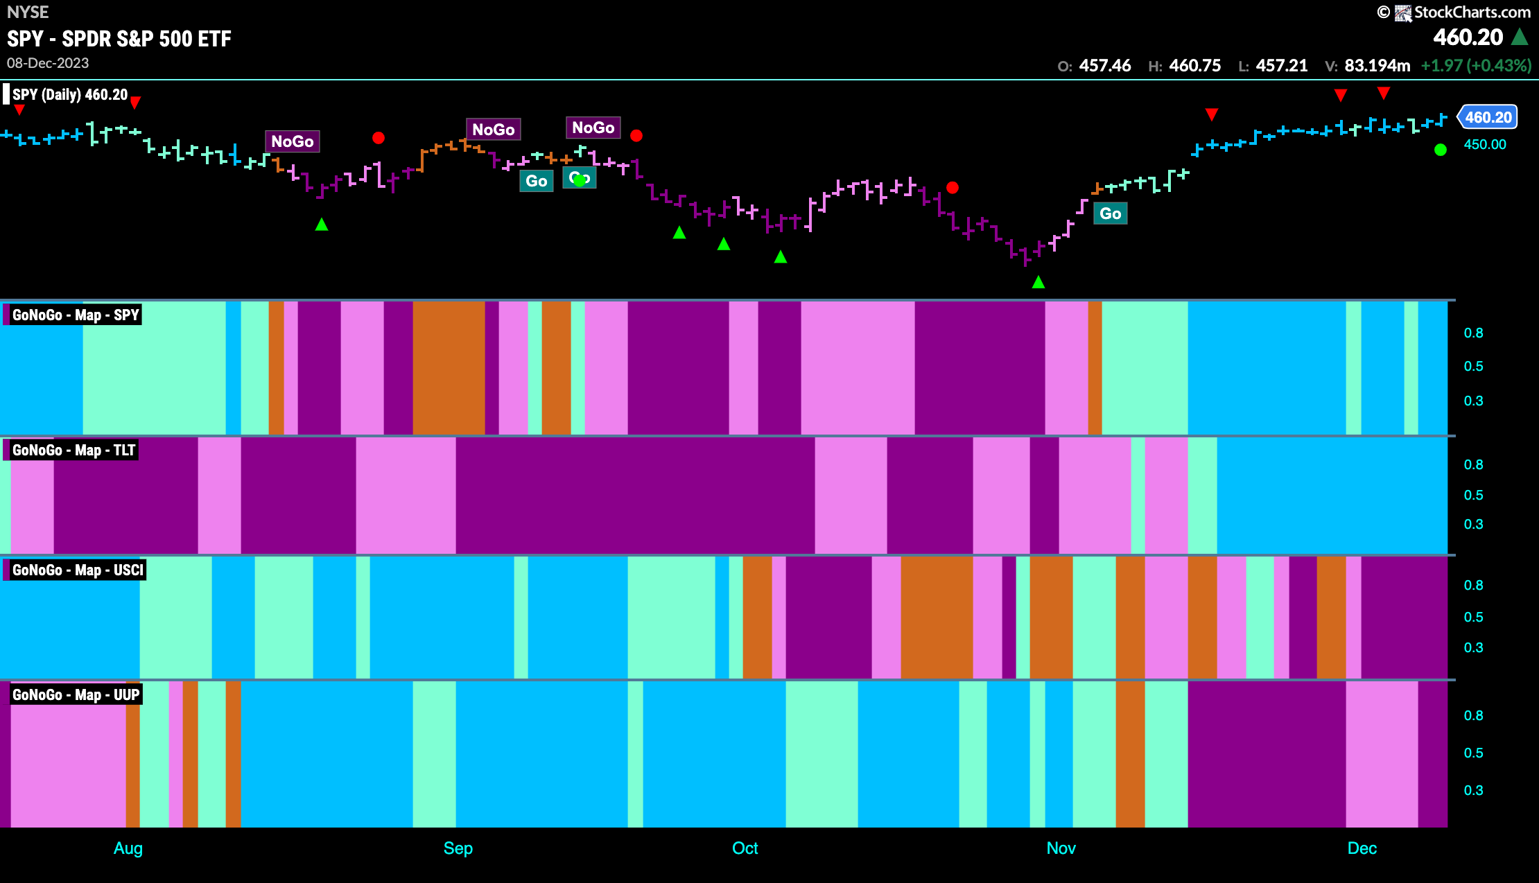Click the Aug label on the time axis

coord(128,848)
